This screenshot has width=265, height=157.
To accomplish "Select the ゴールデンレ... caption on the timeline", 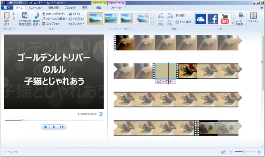I will coord(165,81).
